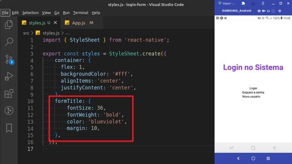The width and height of the screenshot is (292, 164).
Task: Open the View menu
Action: point(46,13)
